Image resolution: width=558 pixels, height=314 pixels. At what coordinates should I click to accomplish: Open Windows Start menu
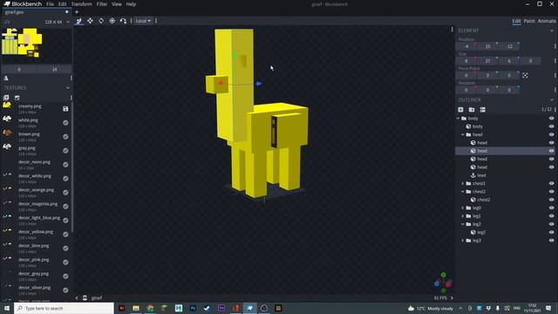pyautogui.click(x=7, y=308)
